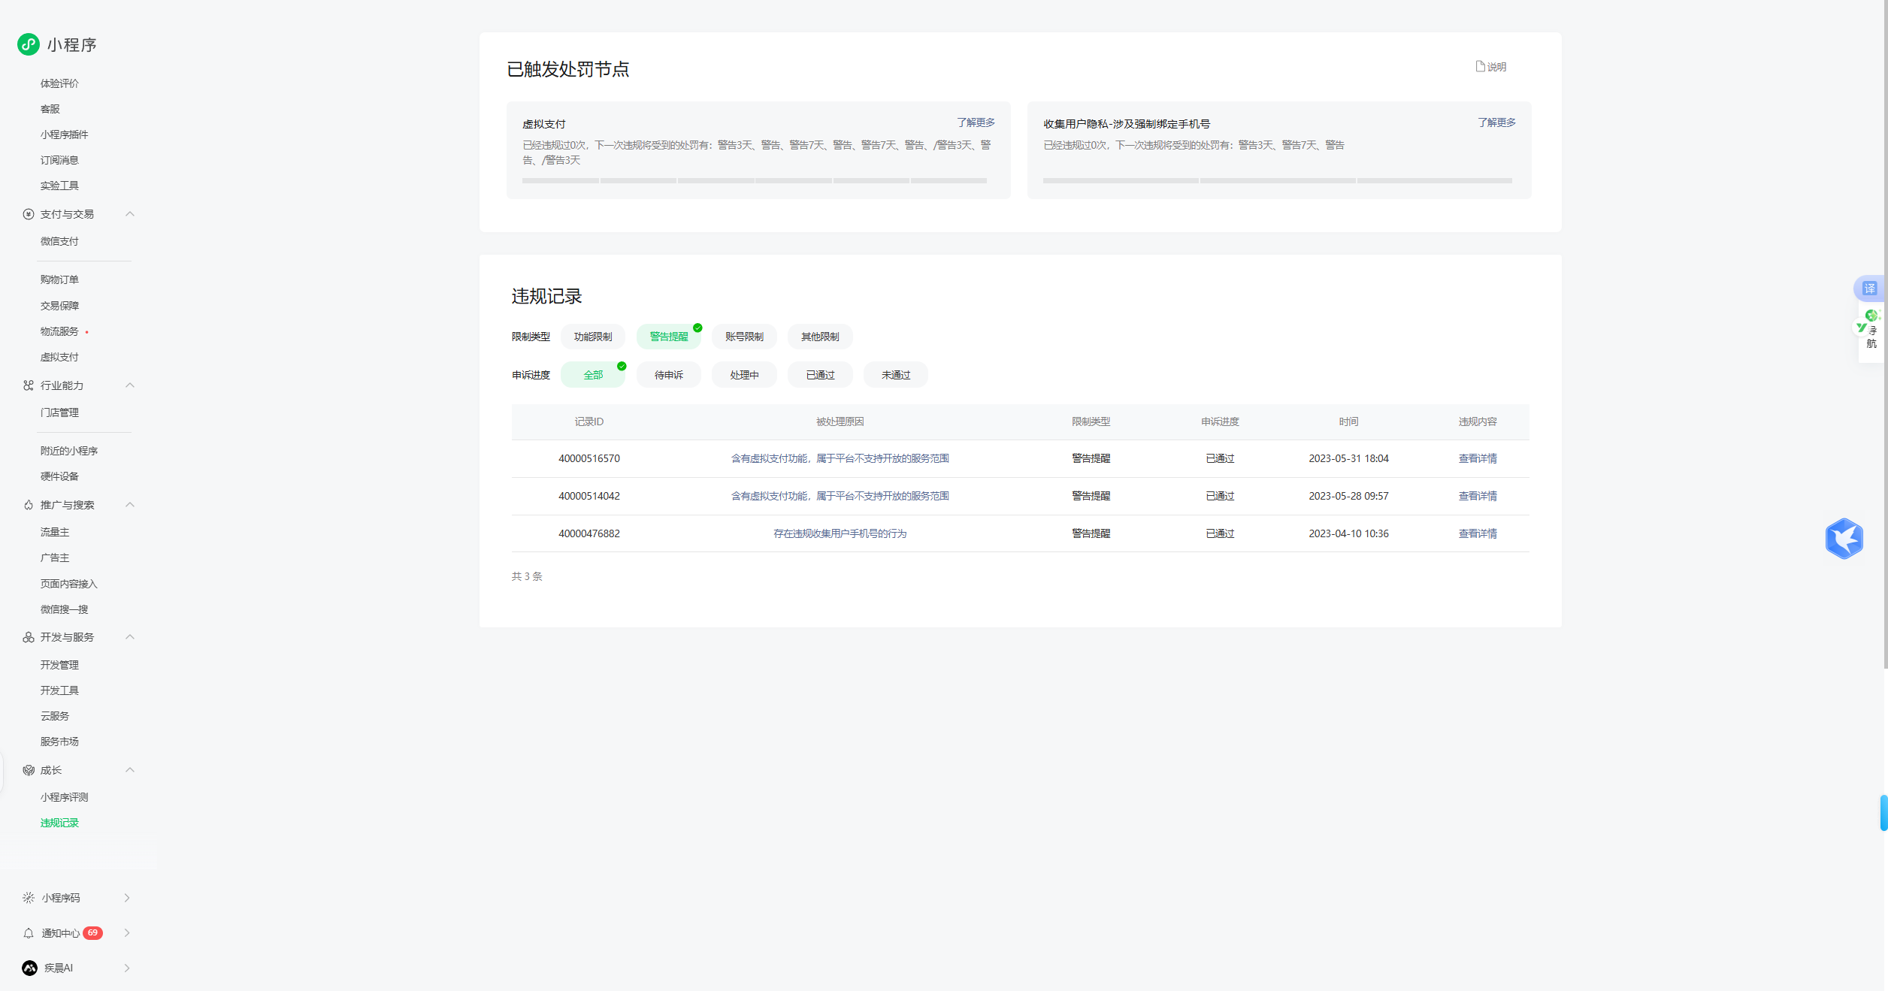This screenshot has height=991, width=1888.
Task: Click 了解更多 on the 虚拟支付 card
Action: click(x=976, y=122)
